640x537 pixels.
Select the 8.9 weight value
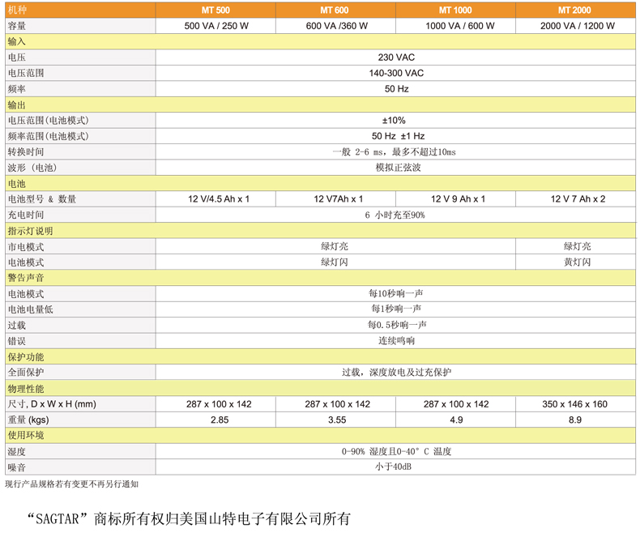click(574, 420)
